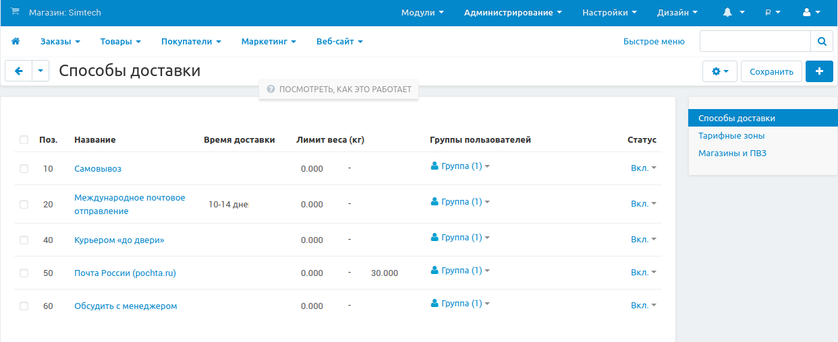Click the search input field
The image size is (838, 342).
click(754, 41)
